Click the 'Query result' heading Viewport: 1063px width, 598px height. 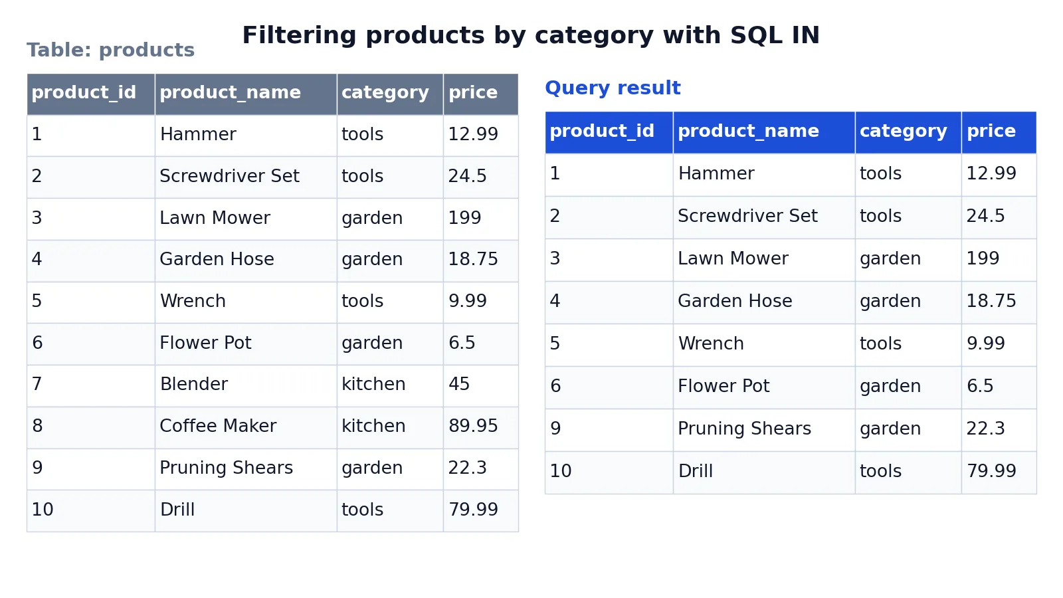613,88
